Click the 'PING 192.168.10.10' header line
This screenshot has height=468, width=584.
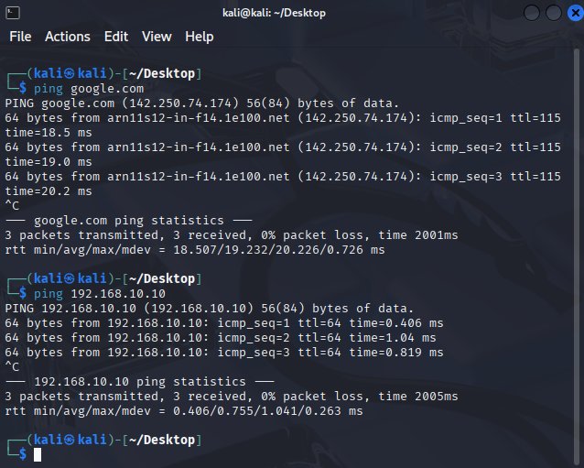[x=209, y=309]
